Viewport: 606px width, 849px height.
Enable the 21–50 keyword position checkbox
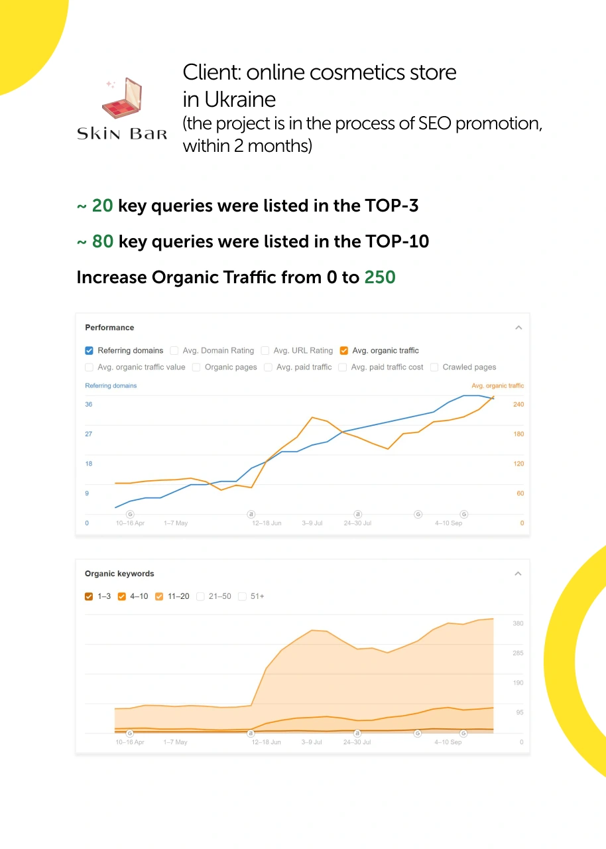[200, 596]
